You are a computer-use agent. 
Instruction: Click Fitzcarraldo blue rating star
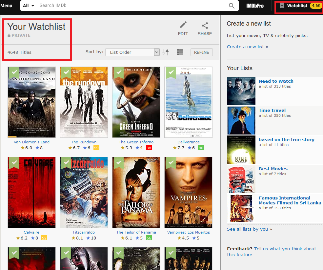point(88,238)
